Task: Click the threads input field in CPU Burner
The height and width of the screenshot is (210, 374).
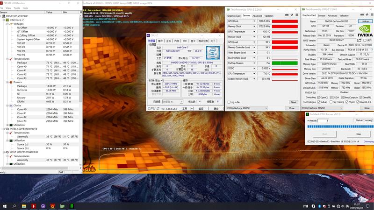Action: tap(323, 121)
